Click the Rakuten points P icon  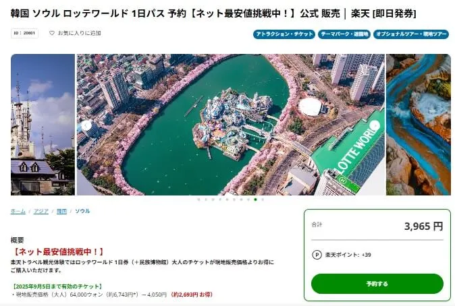[317, 255]
